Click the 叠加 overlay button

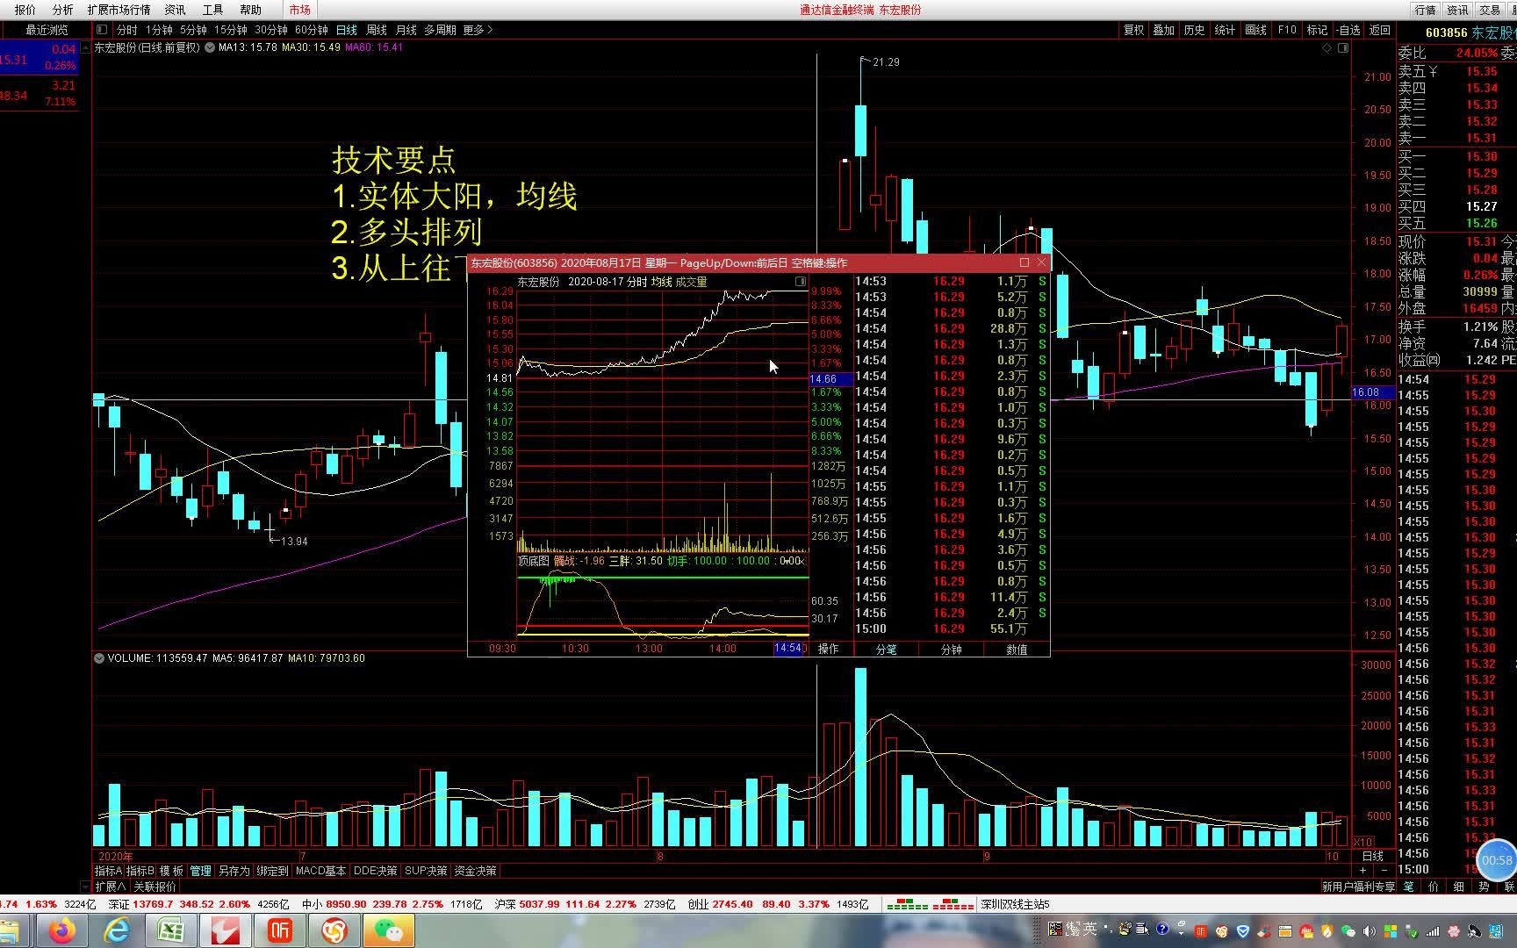pyautogui.click(x=1164, y=30)
